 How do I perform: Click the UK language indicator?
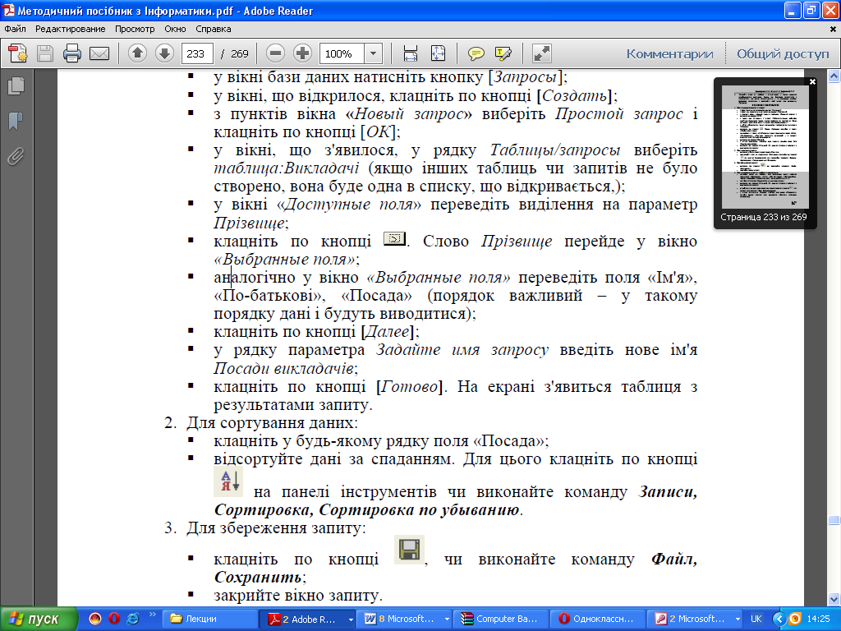756,619
